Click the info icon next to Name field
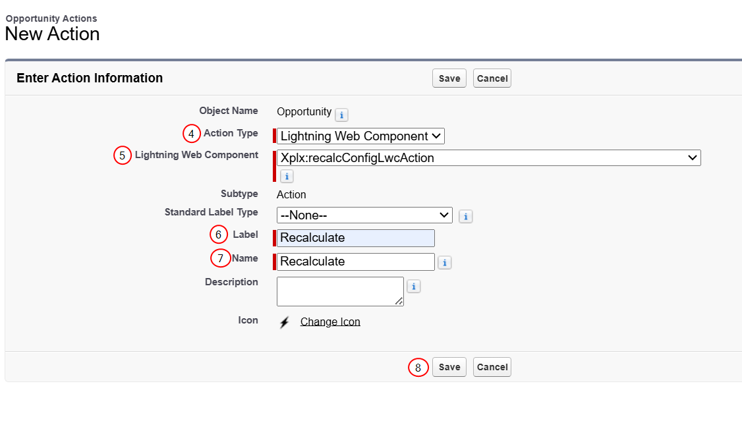The height and width of the screenshot is (421, 742). tap(444, 262)
